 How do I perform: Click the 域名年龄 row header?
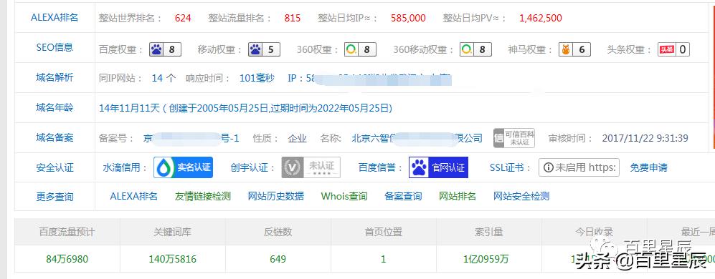pyautogui.click(x=55, y=107)
